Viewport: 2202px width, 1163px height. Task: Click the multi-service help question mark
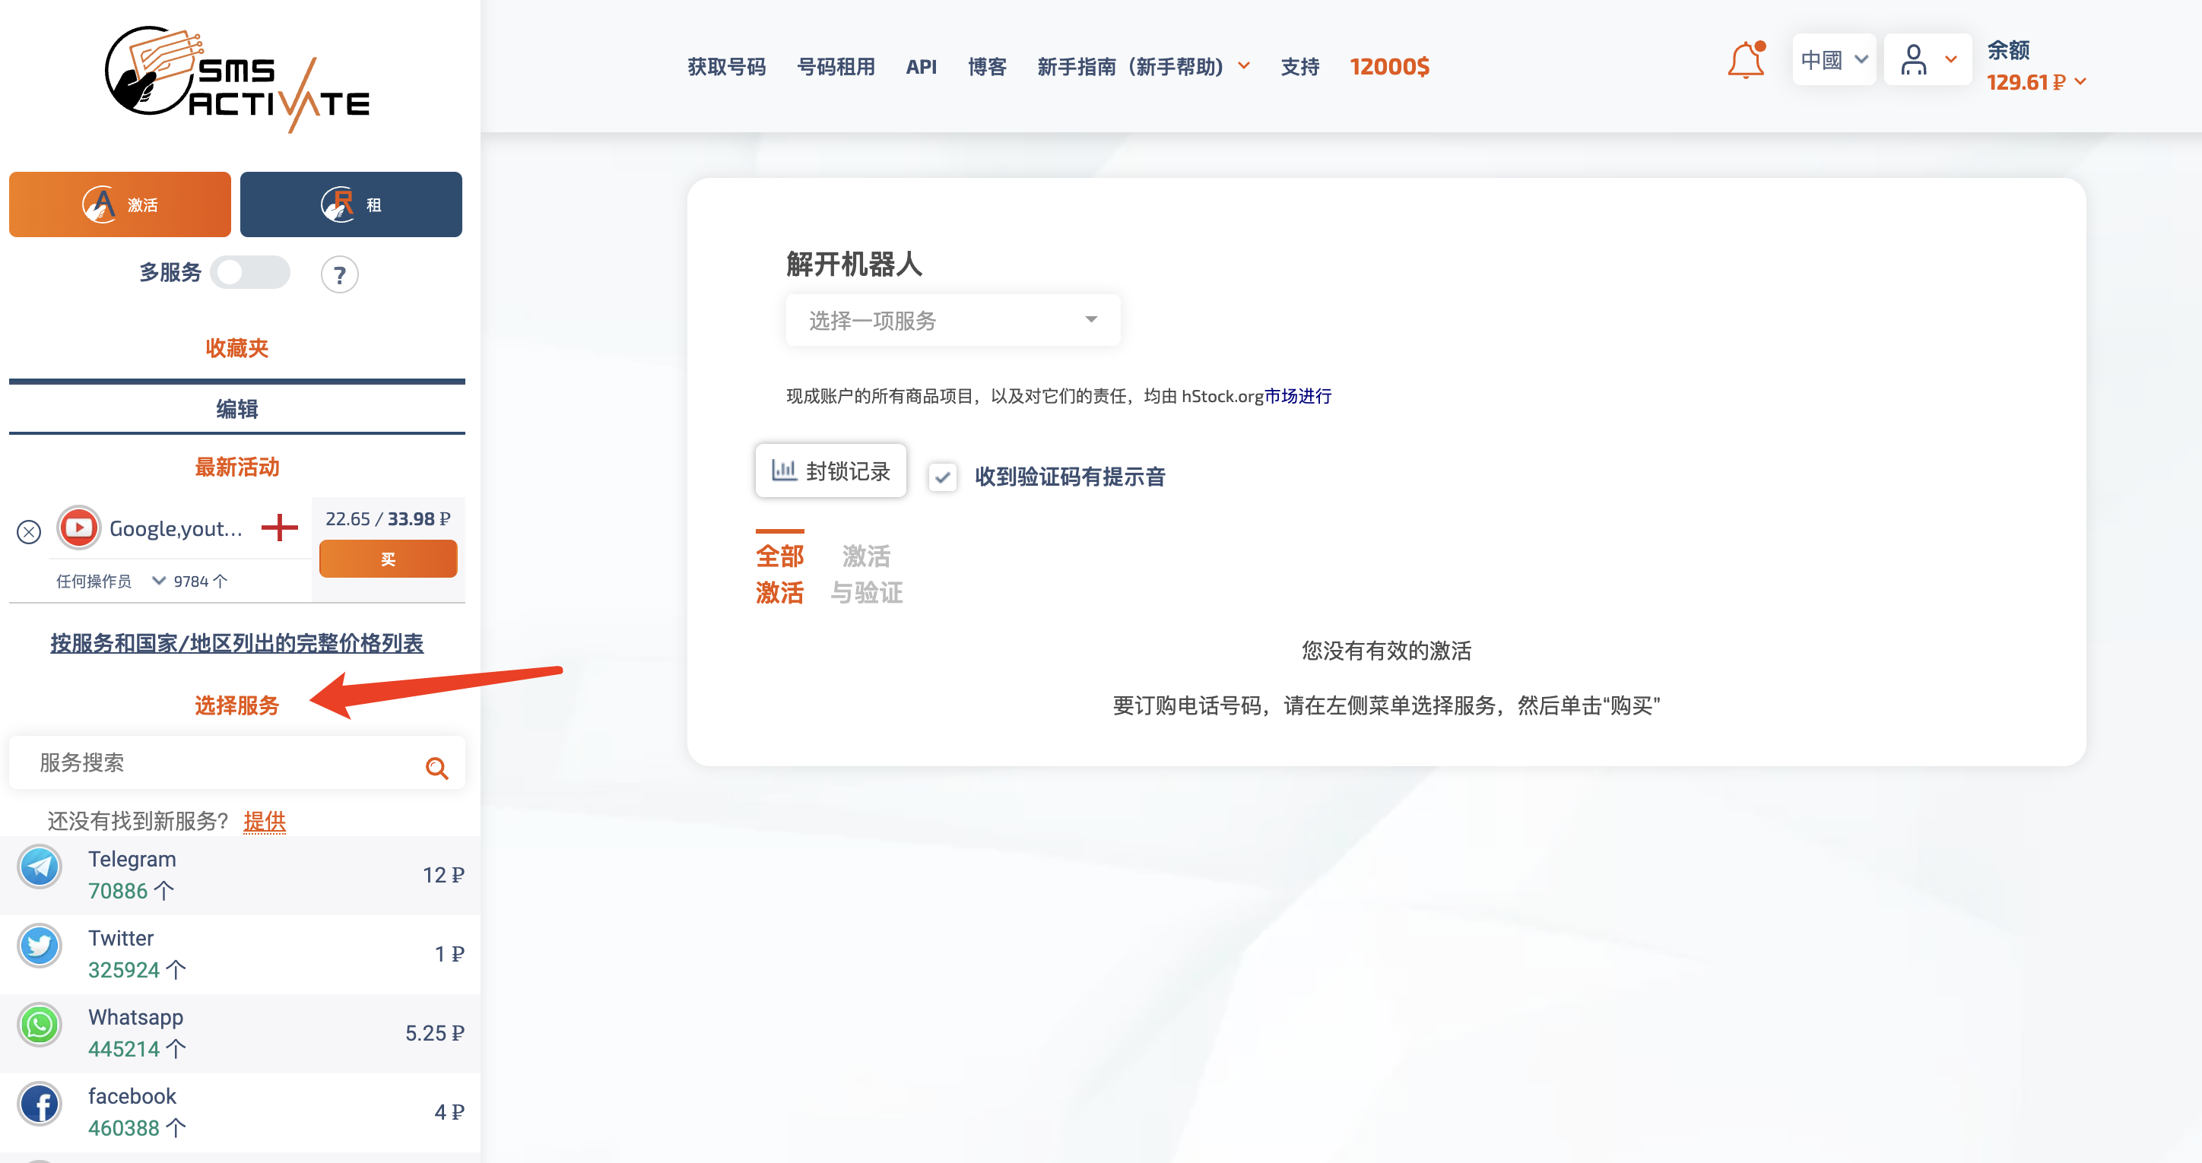339,274
